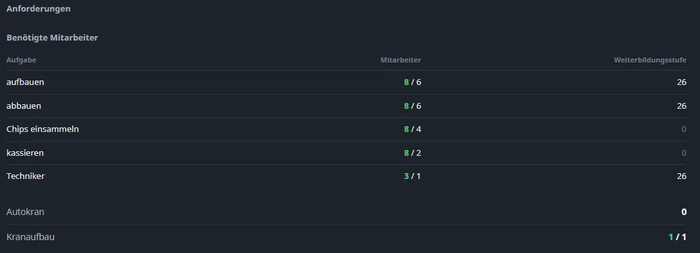Image resolution: width=700 pixels, height=253 pixels.
Task: Click the training level 26 for aufbauen
Action: click(x=681, y=82)
